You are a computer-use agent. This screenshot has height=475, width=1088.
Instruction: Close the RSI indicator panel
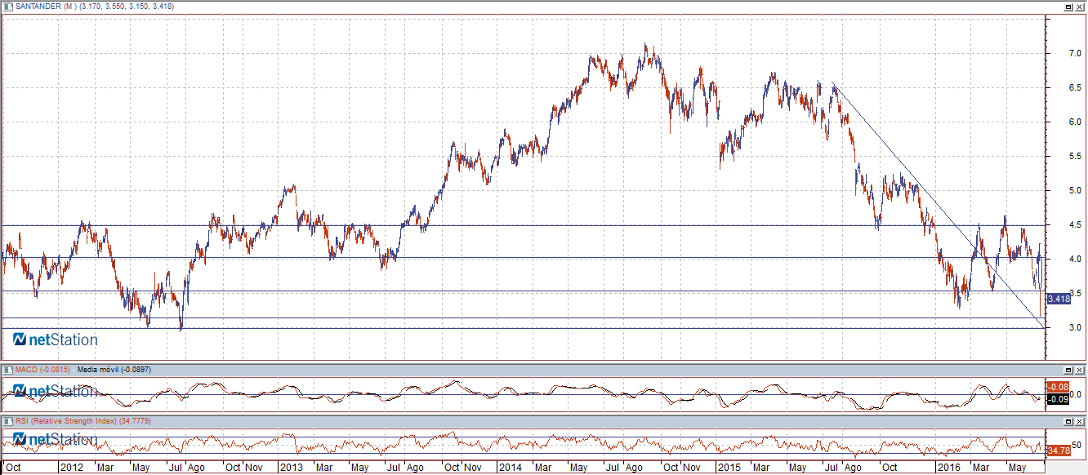pos(1079,420)
